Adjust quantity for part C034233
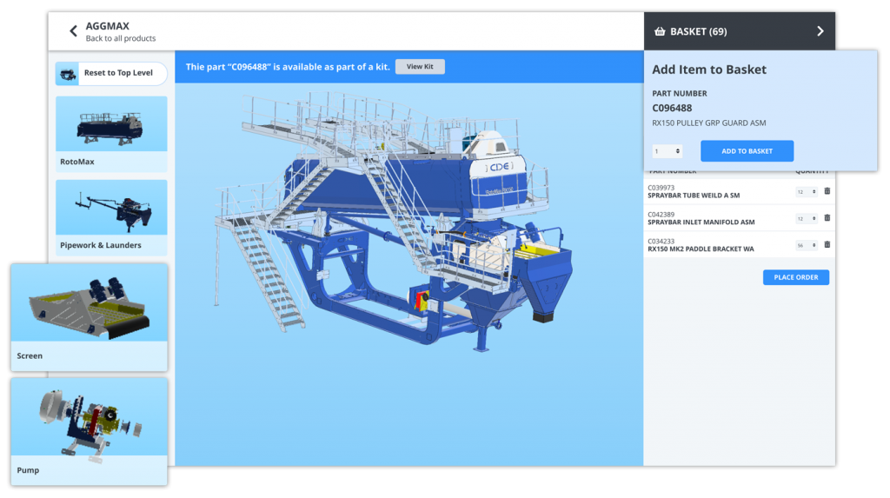The height and width of the screenshot is (498, 890). 807,245
